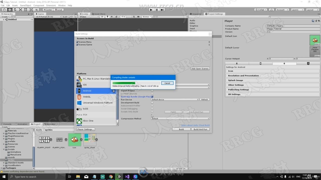The width and height of the screenshot is (321, 180).
Task: Open Shaded draw mode dropdown
Action: [x=89, y=17]
